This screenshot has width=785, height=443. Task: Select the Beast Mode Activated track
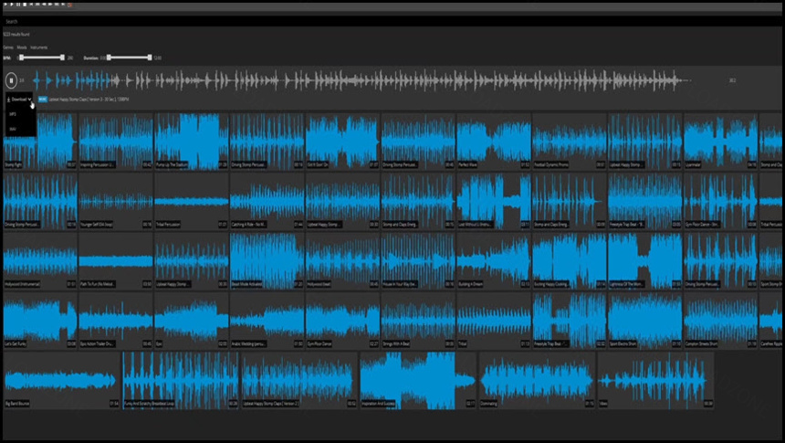[267, 260]
